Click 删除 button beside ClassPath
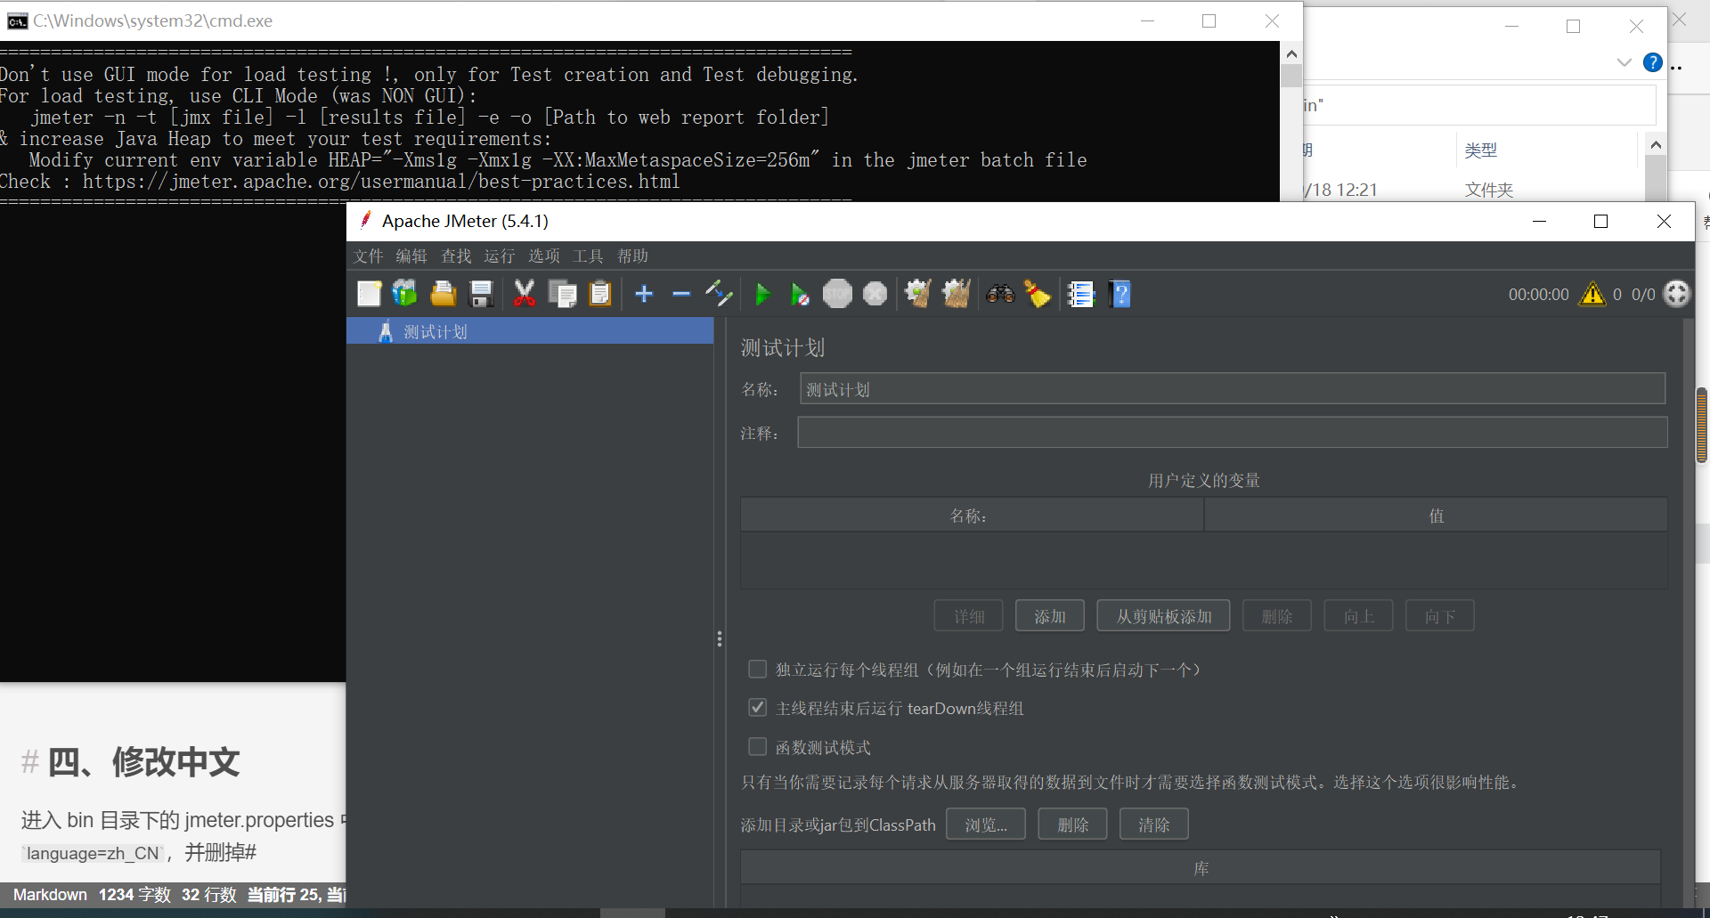Viewport: 1710px width, 918px height. pos(1072,825)
